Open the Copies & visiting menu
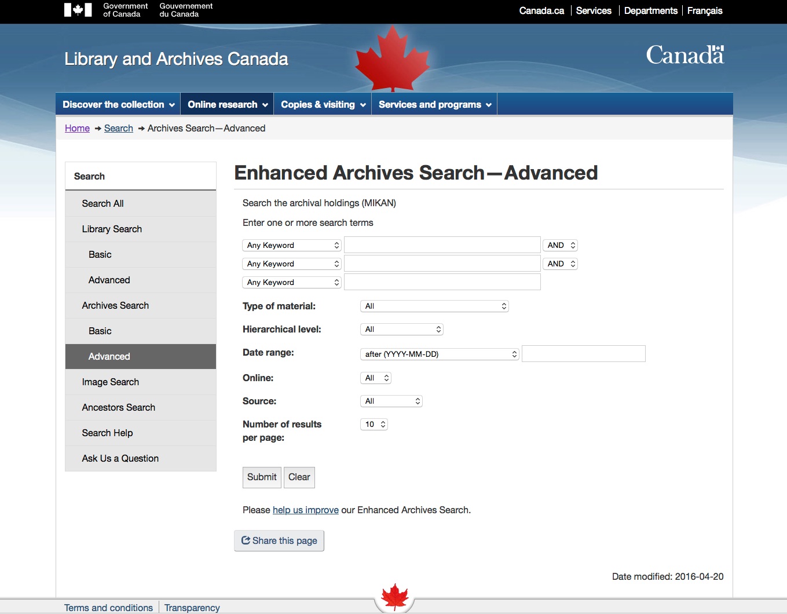The height and width of the screenshot is (614, 787). 323,104
